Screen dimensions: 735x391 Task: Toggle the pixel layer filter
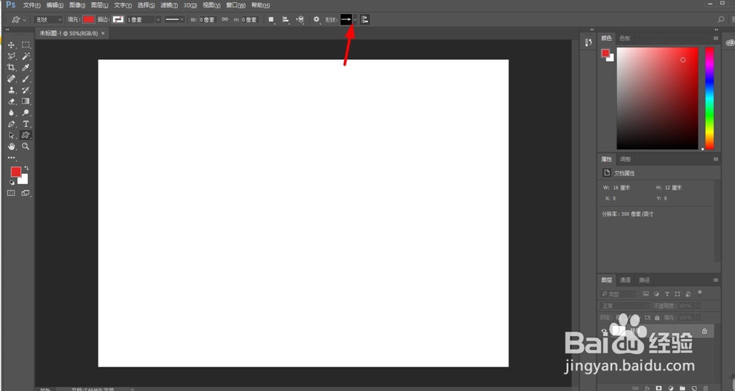[x=646, y=293]
